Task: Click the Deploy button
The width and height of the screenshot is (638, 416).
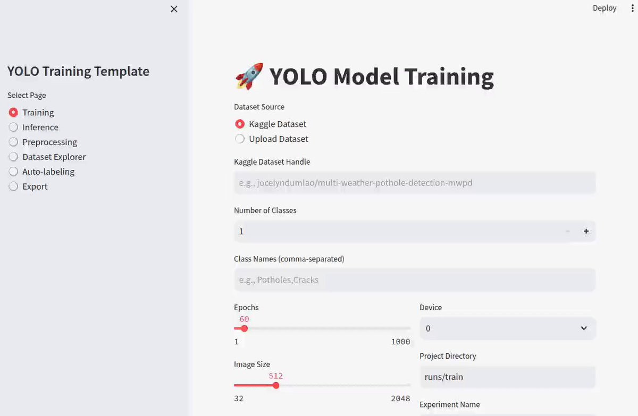Action: 605,8
